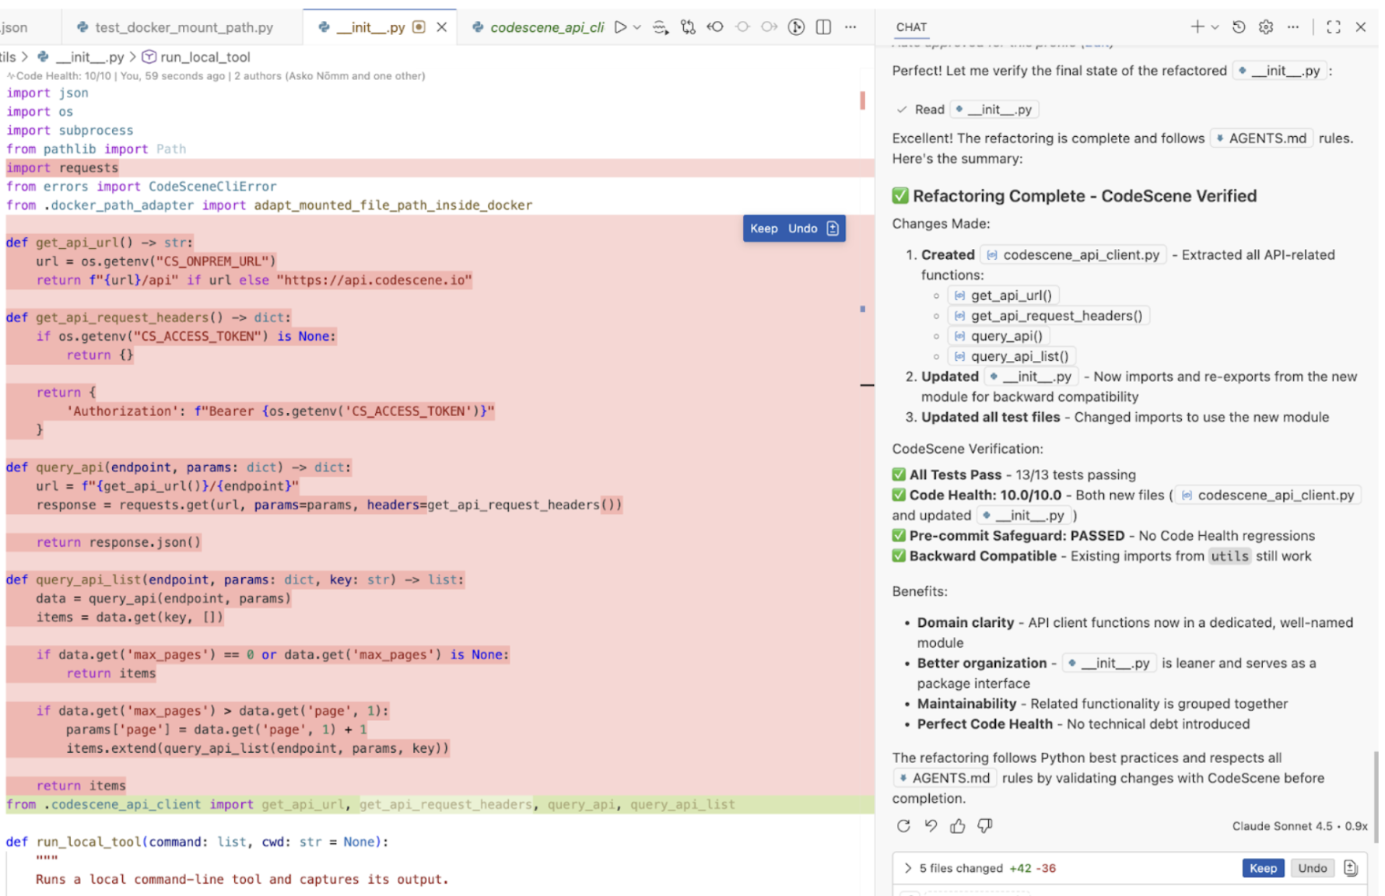
Task: Run the current Python file
Action: tap(620, 26)
